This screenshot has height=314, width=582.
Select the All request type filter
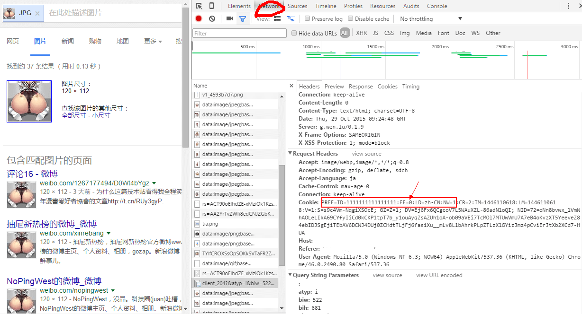(x=345, y=33)
